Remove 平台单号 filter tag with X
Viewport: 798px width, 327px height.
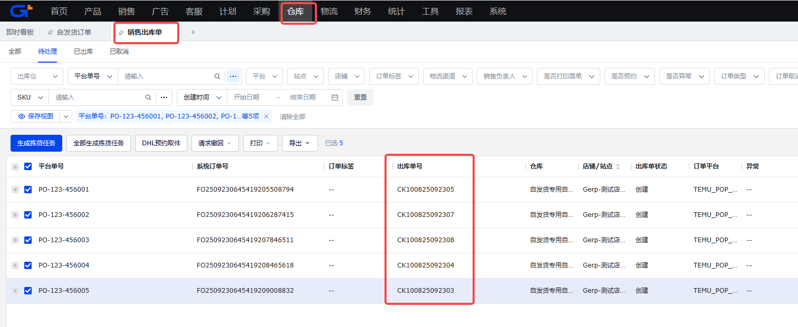[266, 116]
